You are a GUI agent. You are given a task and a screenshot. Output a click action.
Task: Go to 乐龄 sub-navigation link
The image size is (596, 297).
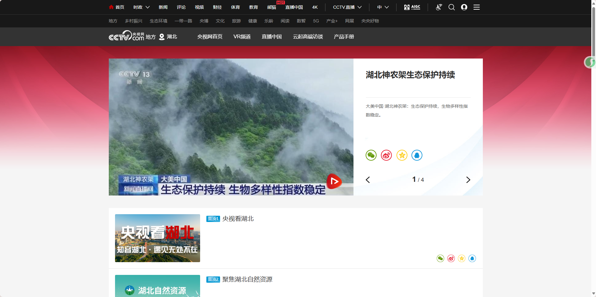[269, 21]
